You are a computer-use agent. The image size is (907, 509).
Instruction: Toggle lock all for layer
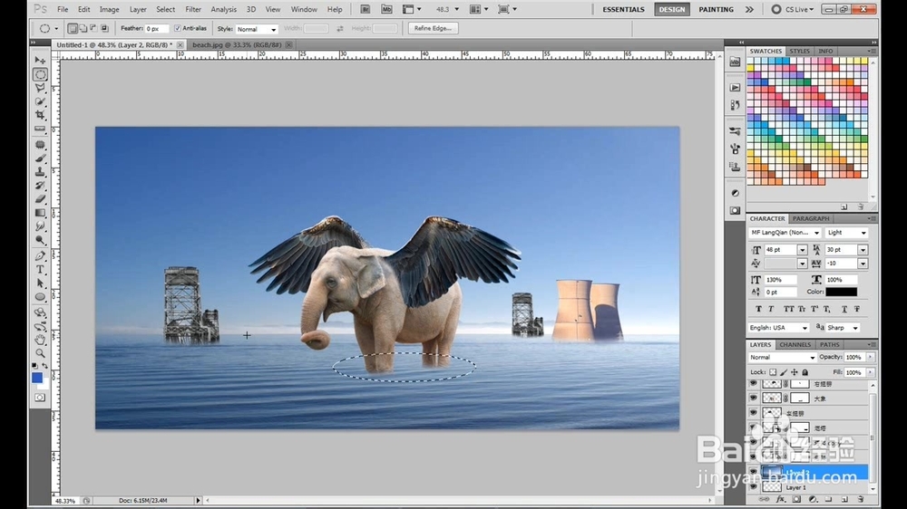[x=805, y=372]
